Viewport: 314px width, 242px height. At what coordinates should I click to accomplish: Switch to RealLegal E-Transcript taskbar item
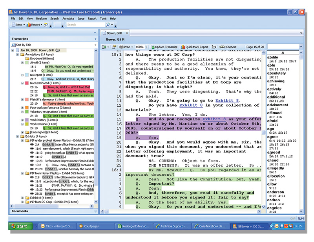coord(133,226)
